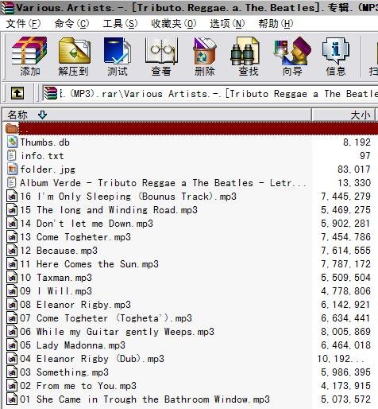Click size value 13,330 of Album Verde
Image resolution: width=378 pixels, height=409 pixels.
pos(354,183)
